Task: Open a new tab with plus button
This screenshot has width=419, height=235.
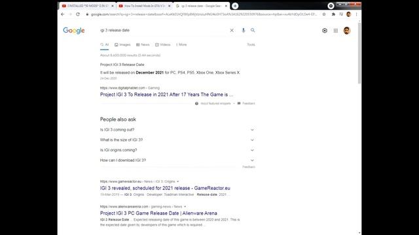Action: (x=235, y=6)
